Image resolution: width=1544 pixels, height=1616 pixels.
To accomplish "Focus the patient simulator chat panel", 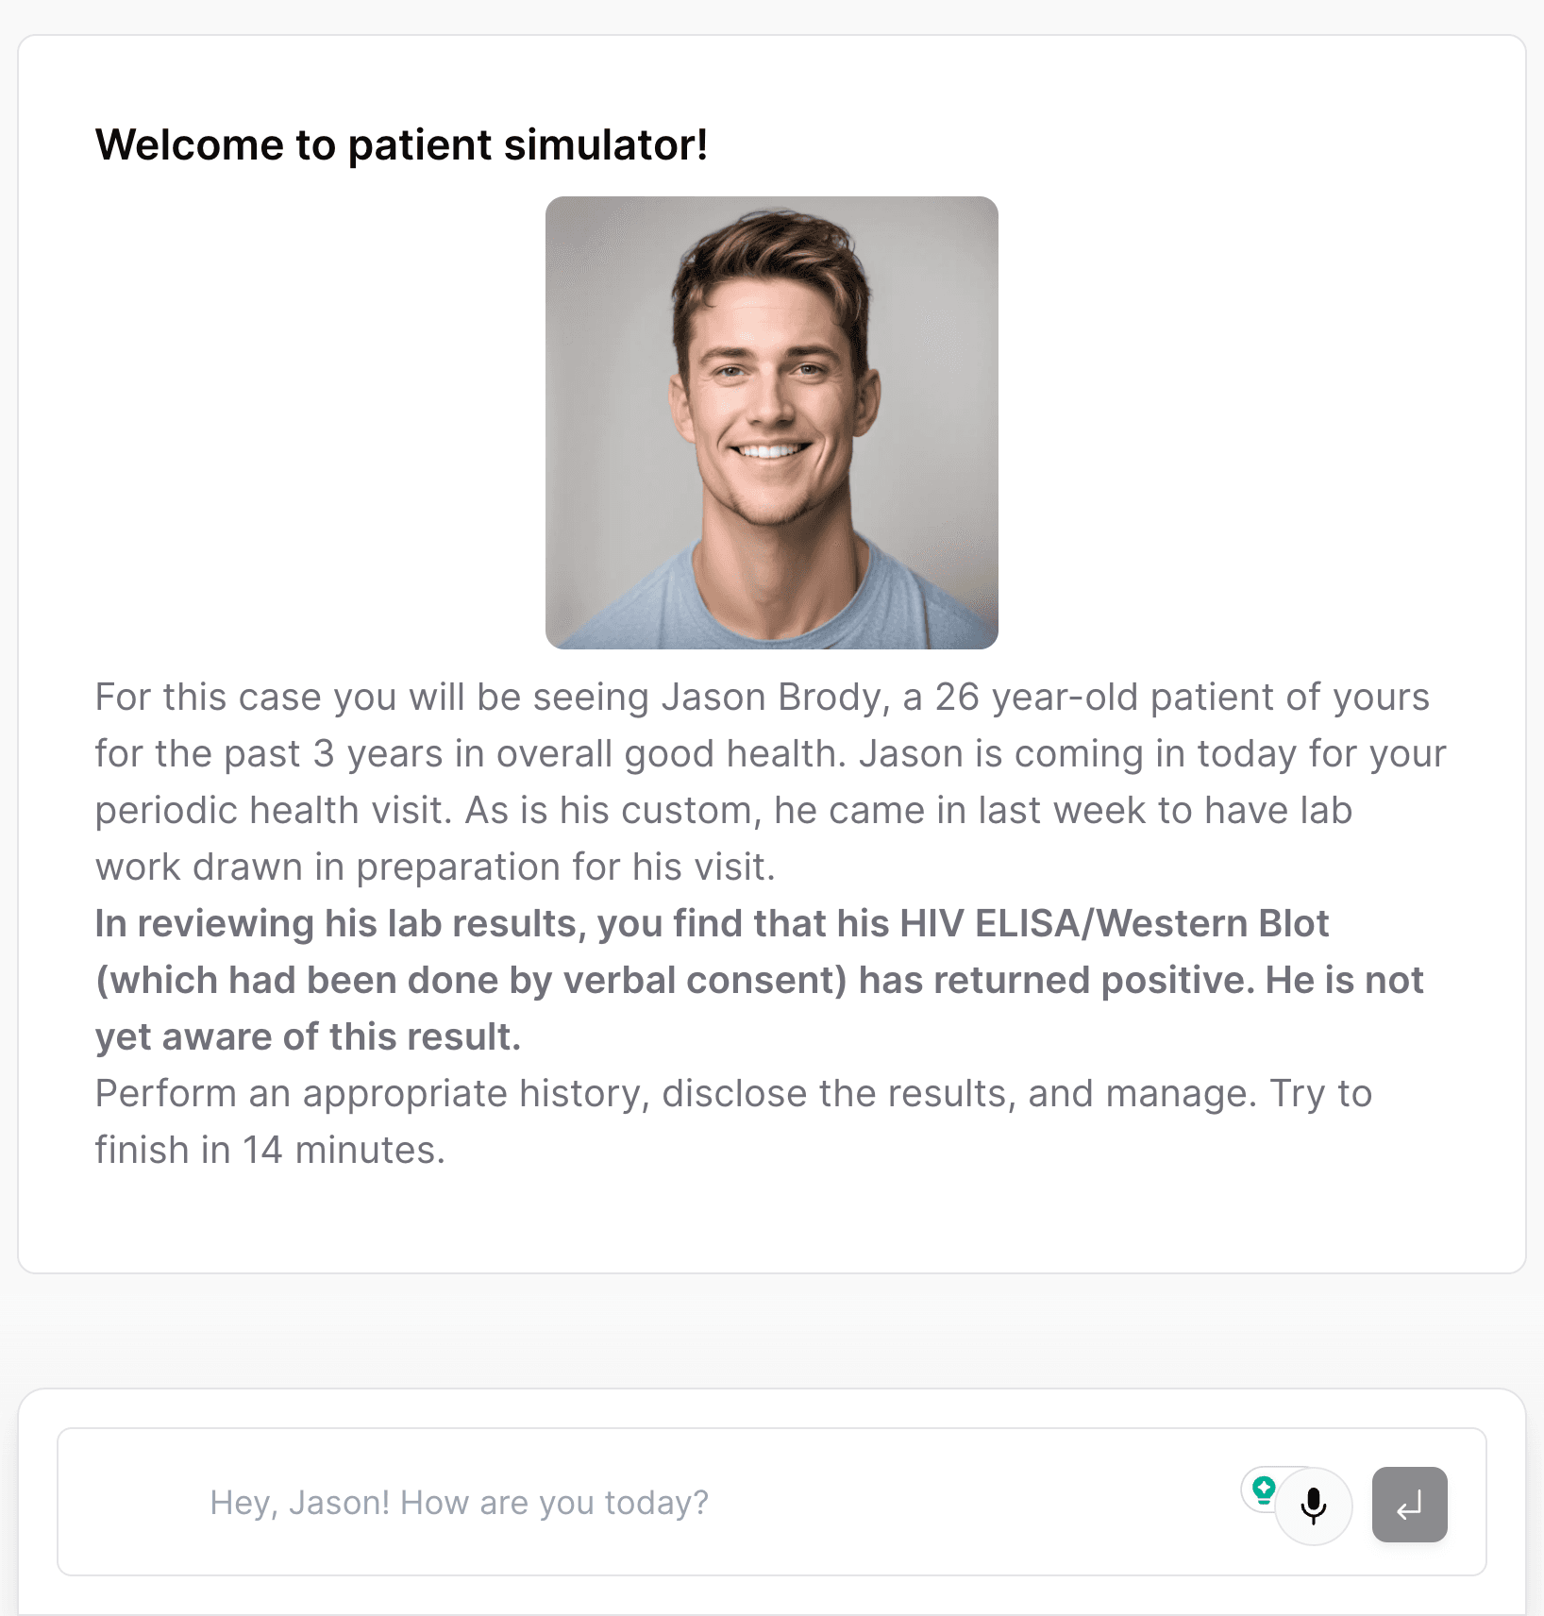I will point(772,1501).
